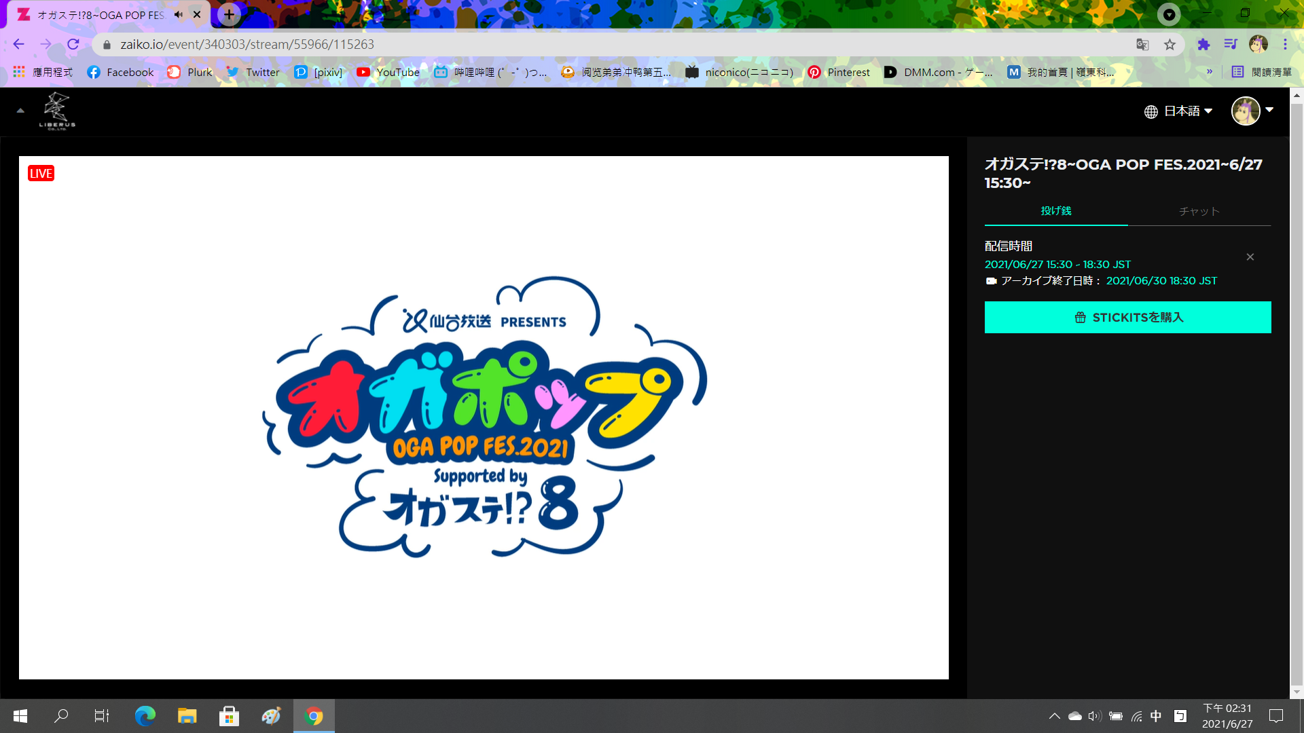The width and height of the screenshot is (1304, 733).
Task: Open File Explorer from taskbar
Action: (x=187, y=716)
